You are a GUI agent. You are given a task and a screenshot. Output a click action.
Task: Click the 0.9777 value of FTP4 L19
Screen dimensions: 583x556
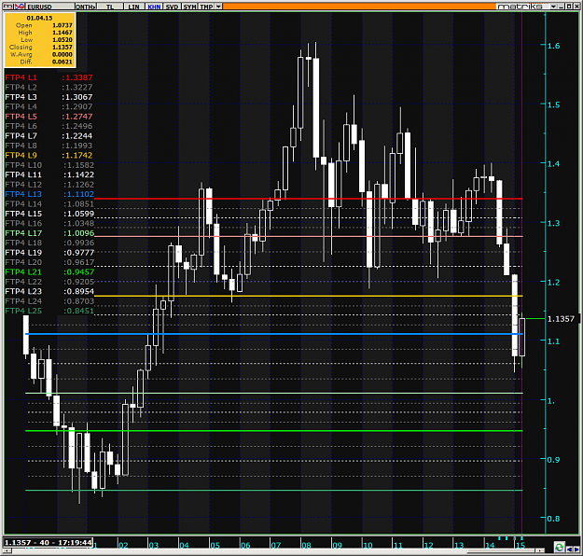pyautogui.click(x=78, y=253)
